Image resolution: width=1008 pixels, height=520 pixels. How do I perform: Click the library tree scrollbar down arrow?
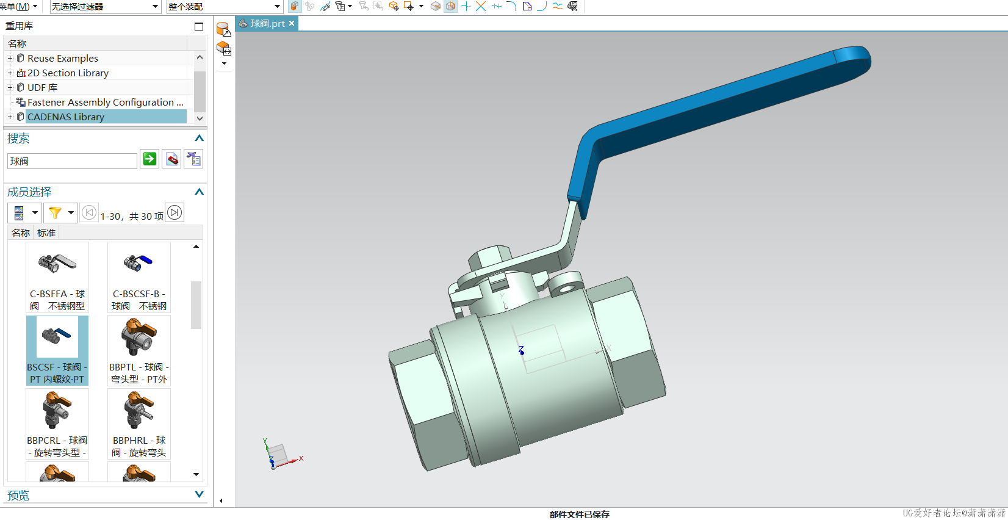coord(200,118)
